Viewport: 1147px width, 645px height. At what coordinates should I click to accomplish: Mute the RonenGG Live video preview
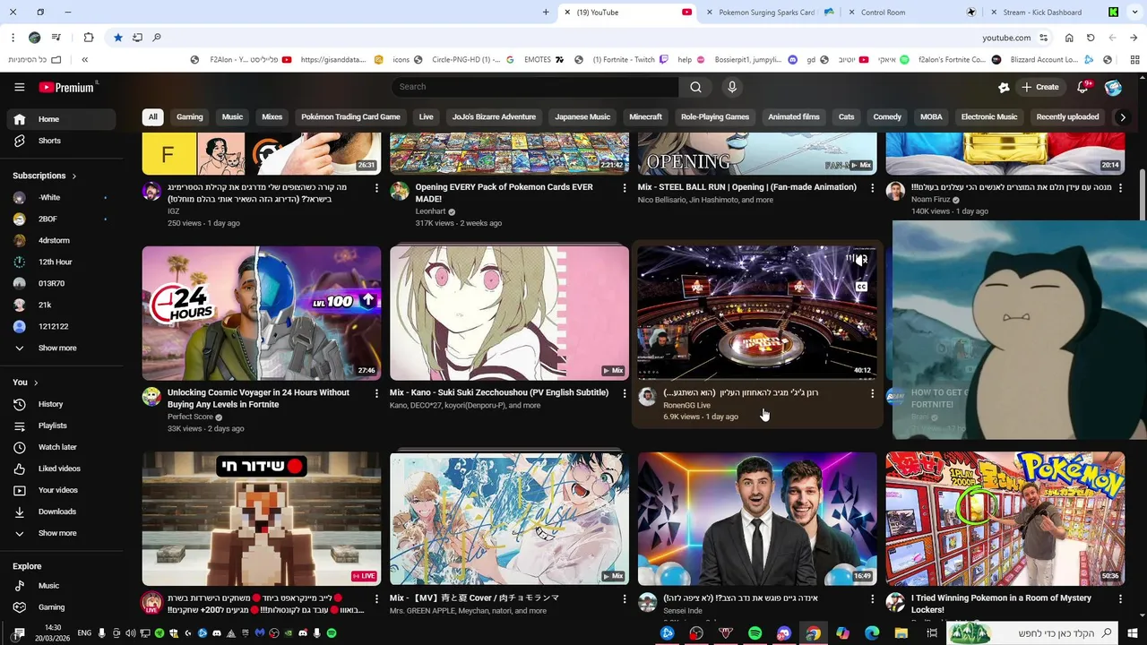[x=859, y=260]
